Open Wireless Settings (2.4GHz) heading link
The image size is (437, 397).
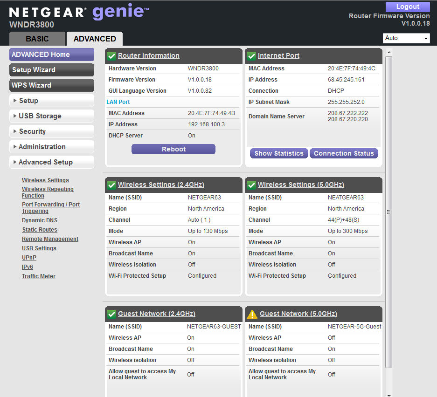(161, 185)
